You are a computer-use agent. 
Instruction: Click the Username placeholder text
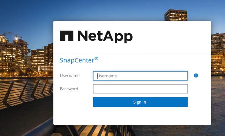pyautogui.click(x=107, y=76)
